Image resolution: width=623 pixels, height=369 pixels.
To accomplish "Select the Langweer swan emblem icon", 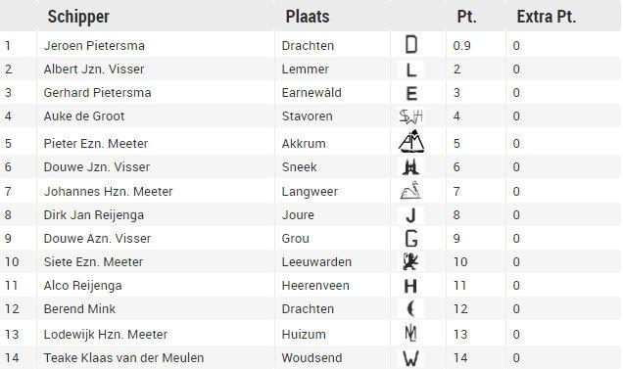I will click(410, 191).
